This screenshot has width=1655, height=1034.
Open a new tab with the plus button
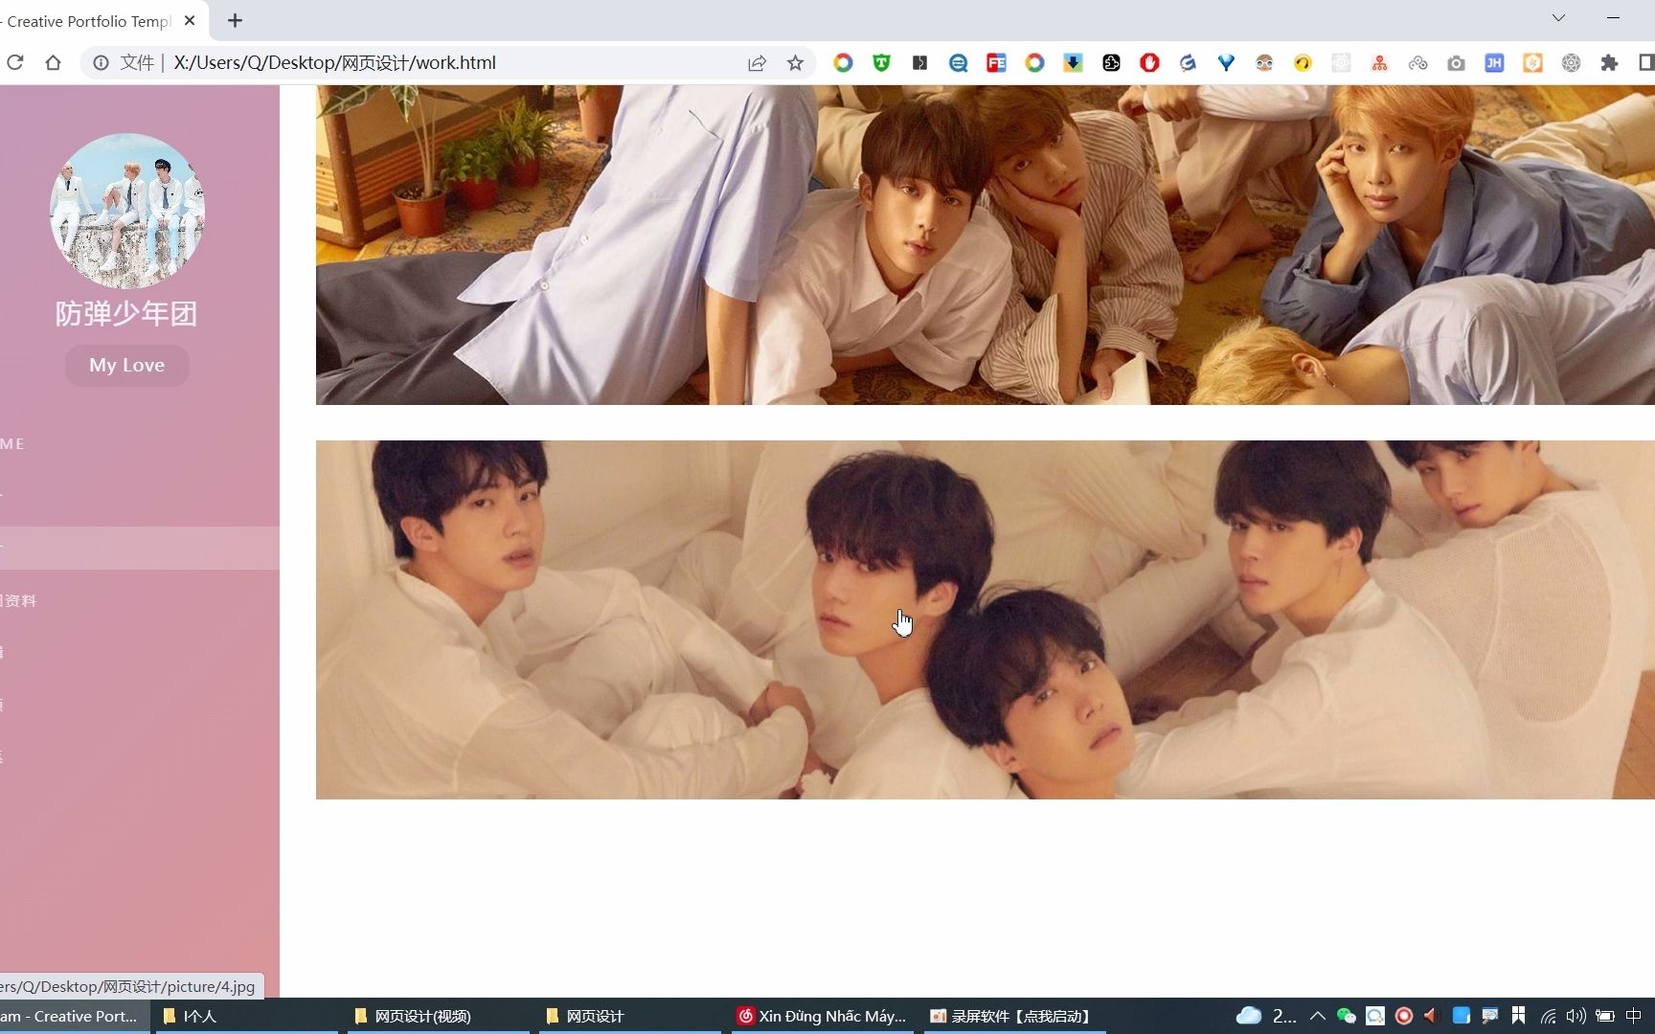tap(234, 20)
